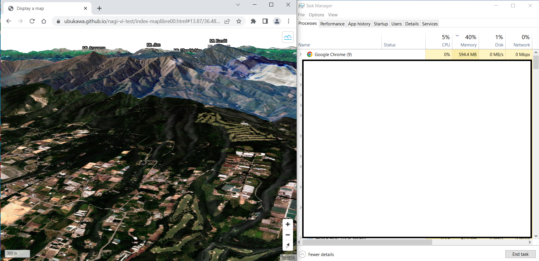
Task: Zoom out on the map
Action: (x=288, y=235)
